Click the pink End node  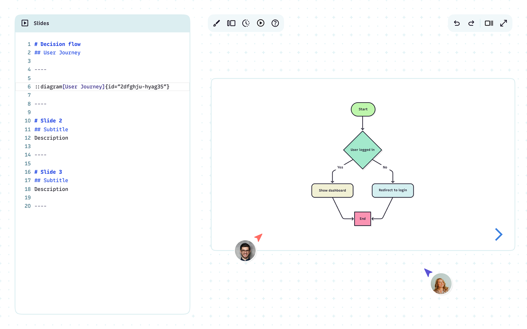click(x=363, y=219)
